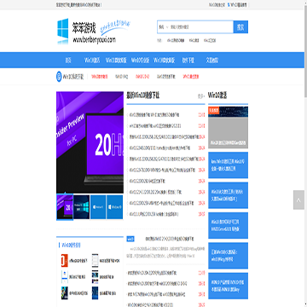Select the purple 20H1 carousel thumbnail
The height and width of the screenshot is (307, 307).
click(x=65, y=207)
